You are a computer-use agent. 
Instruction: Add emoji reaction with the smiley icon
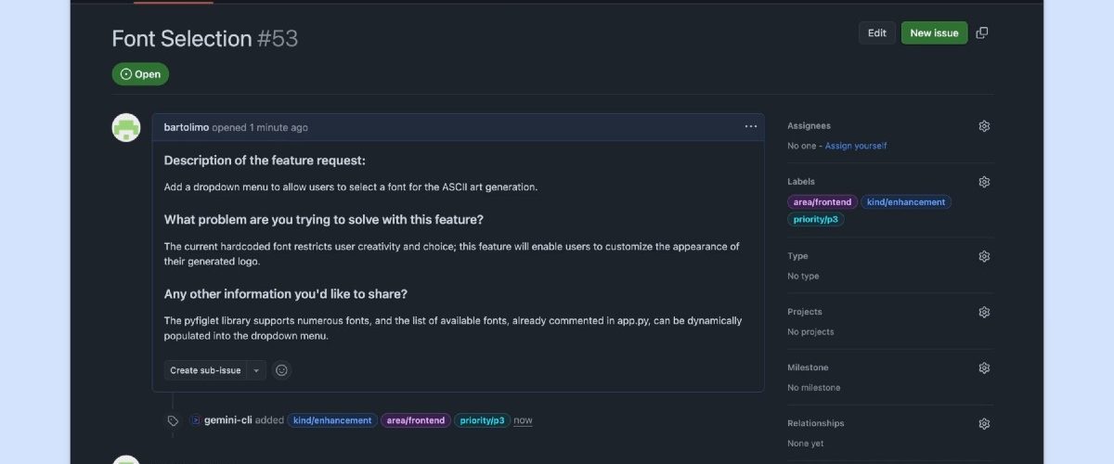[x=282, y=370]
